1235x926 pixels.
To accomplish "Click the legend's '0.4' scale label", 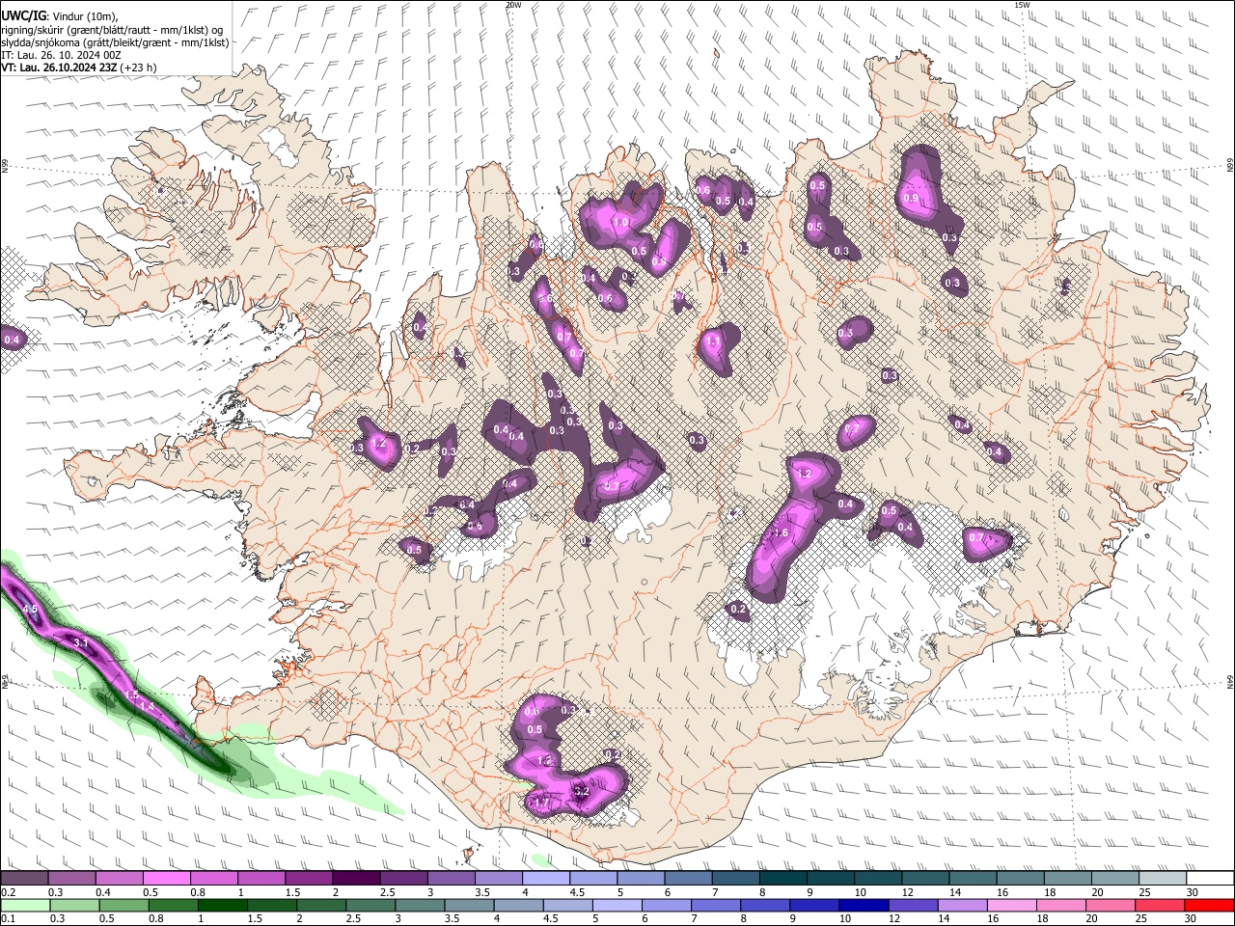I will pyautogui.click(x=104, y=892).
